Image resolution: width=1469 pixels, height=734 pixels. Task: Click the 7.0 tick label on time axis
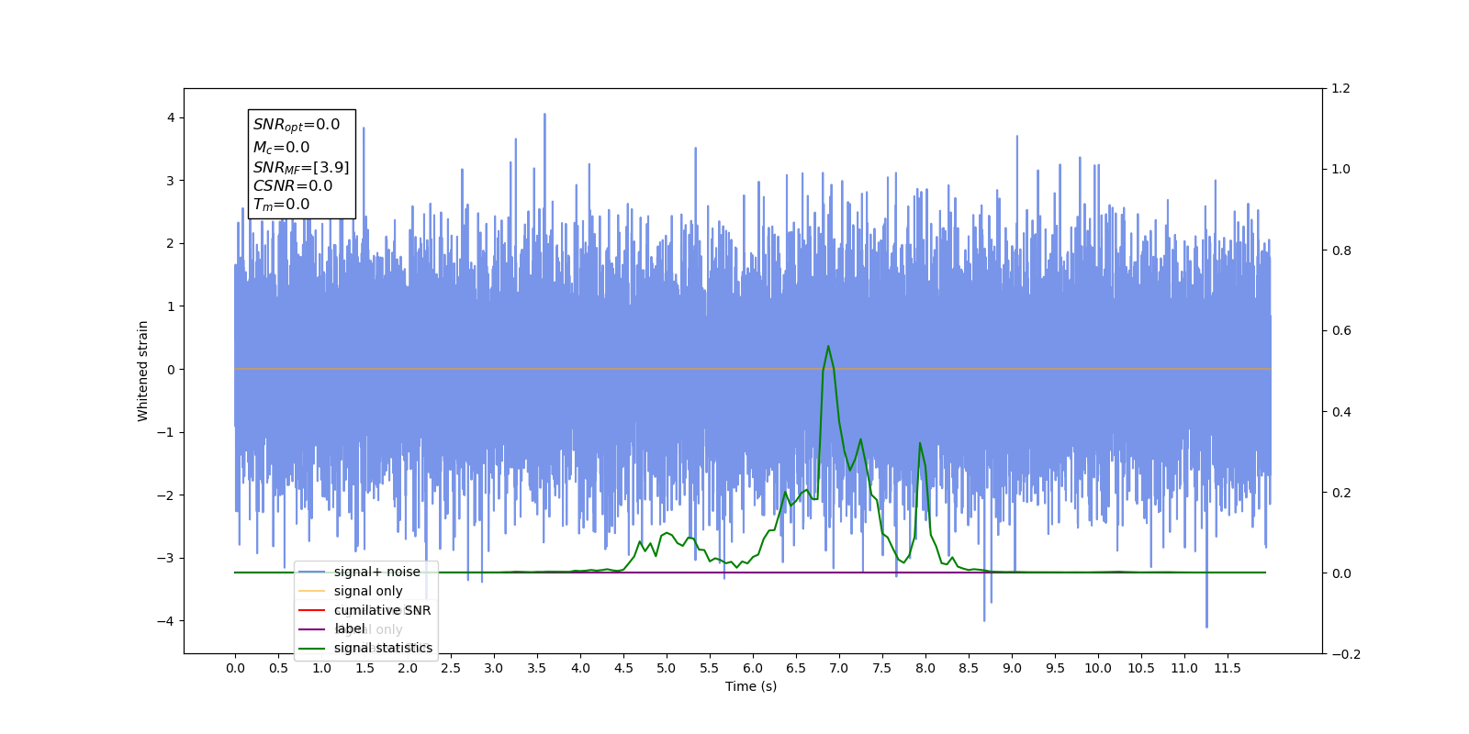(x=839, y=668)
